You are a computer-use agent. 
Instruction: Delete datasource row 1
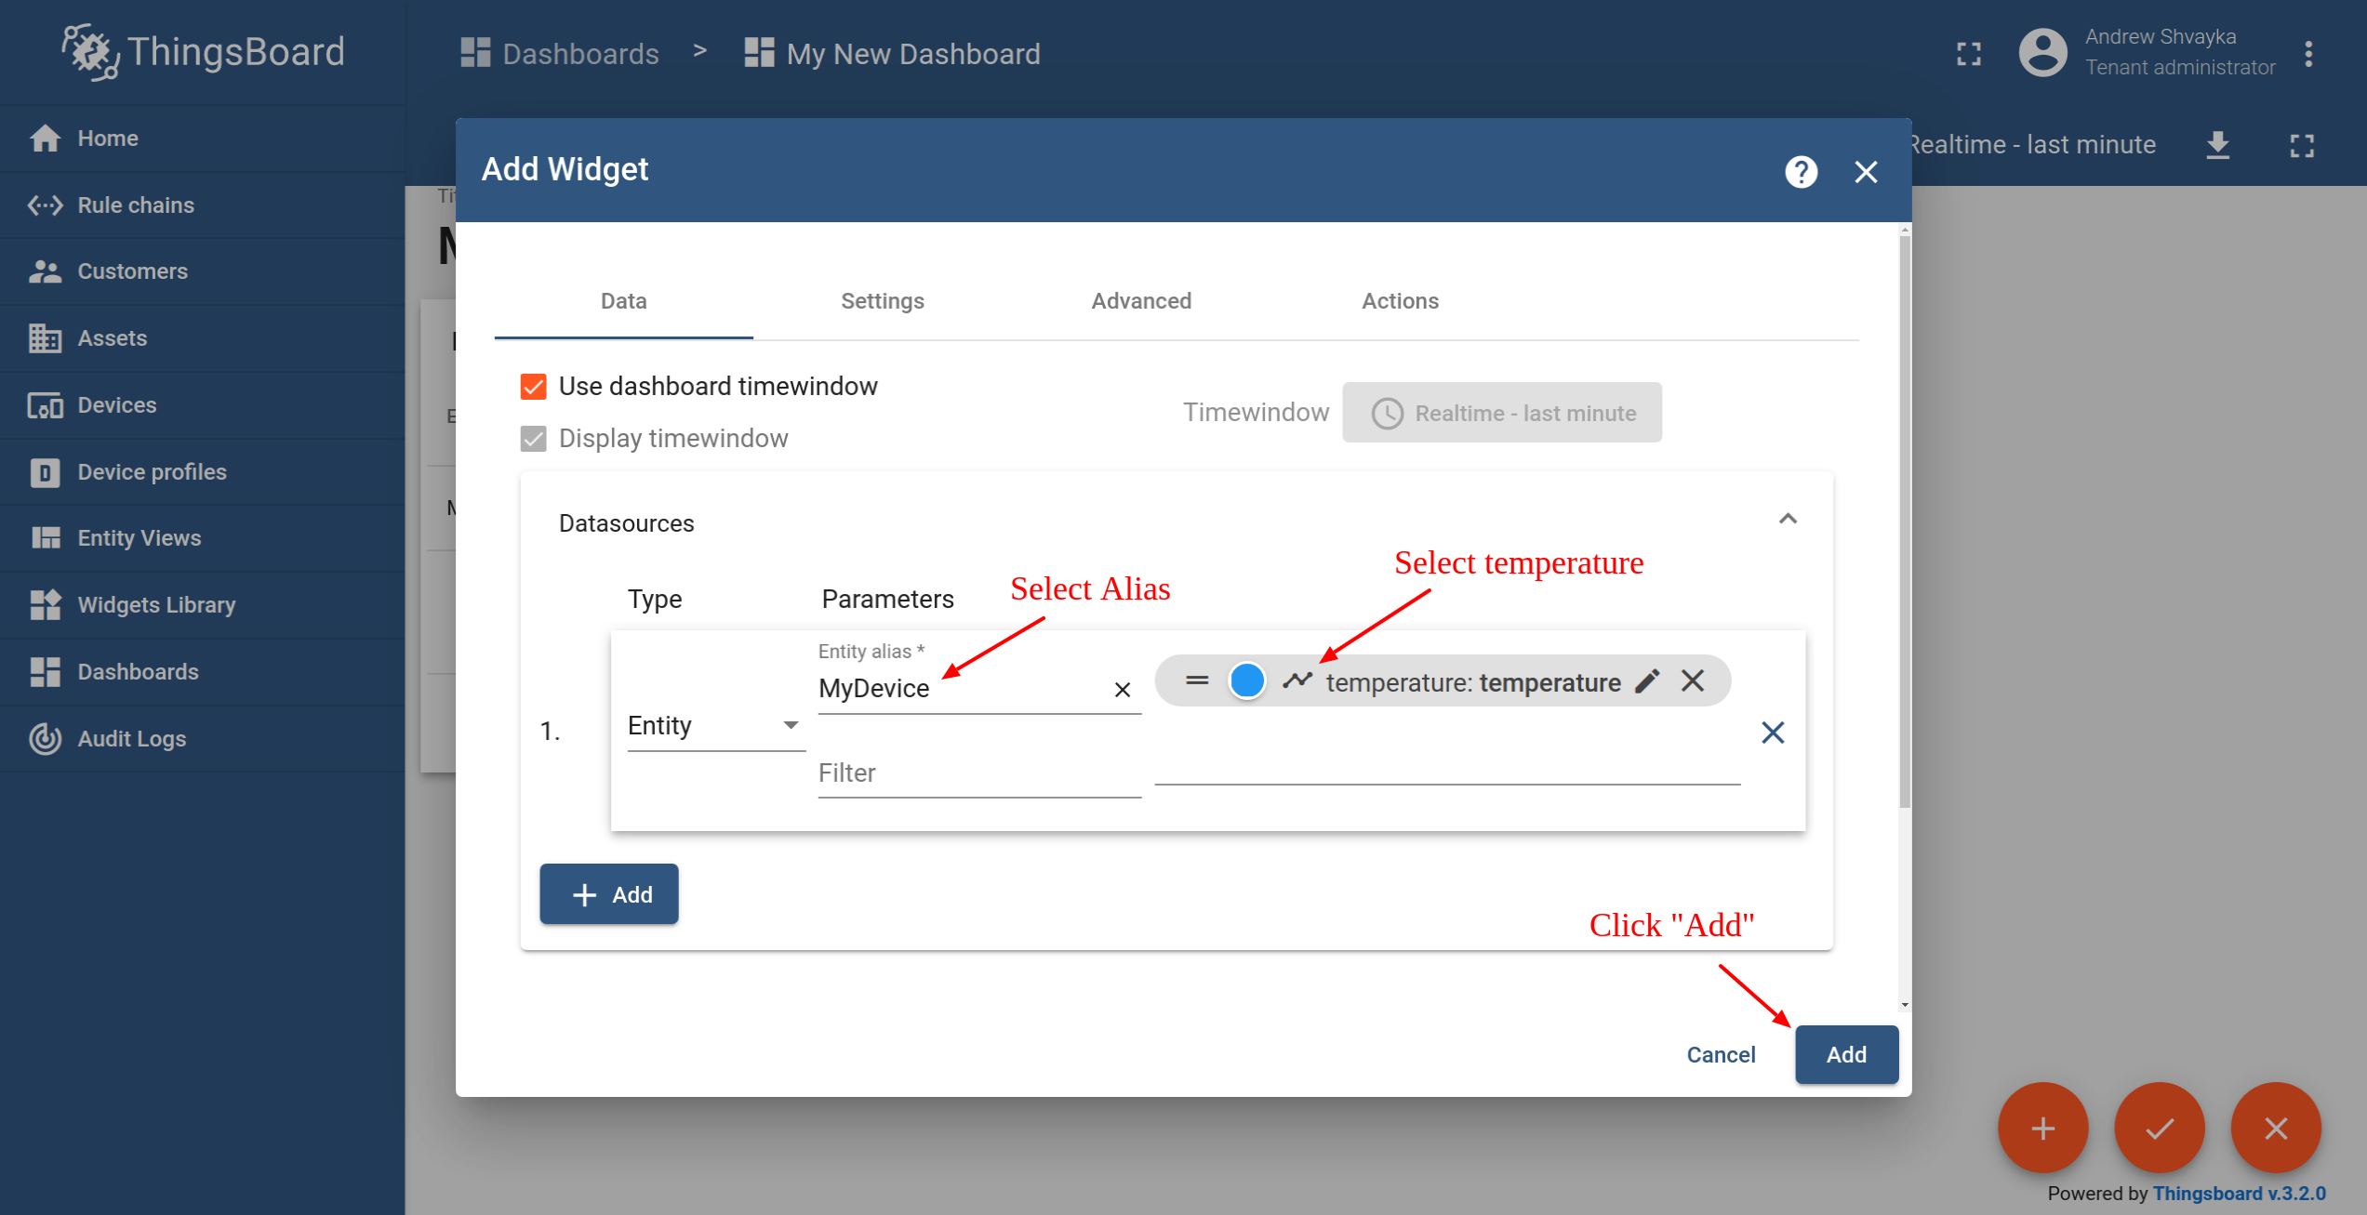click(1773, 733)
